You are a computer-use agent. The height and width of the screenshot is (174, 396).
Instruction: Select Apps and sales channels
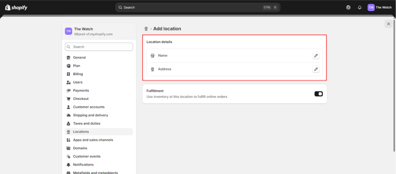point(93,140)
